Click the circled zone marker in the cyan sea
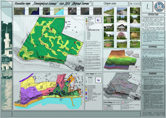 tap(61, 100)
